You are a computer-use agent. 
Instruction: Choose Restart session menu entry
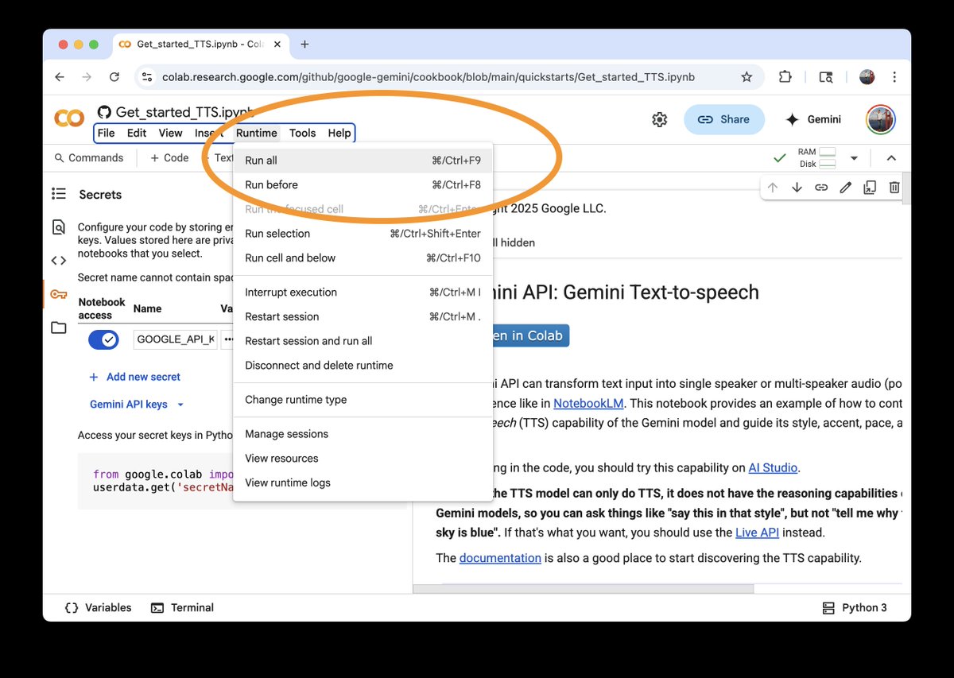[363, 317]
